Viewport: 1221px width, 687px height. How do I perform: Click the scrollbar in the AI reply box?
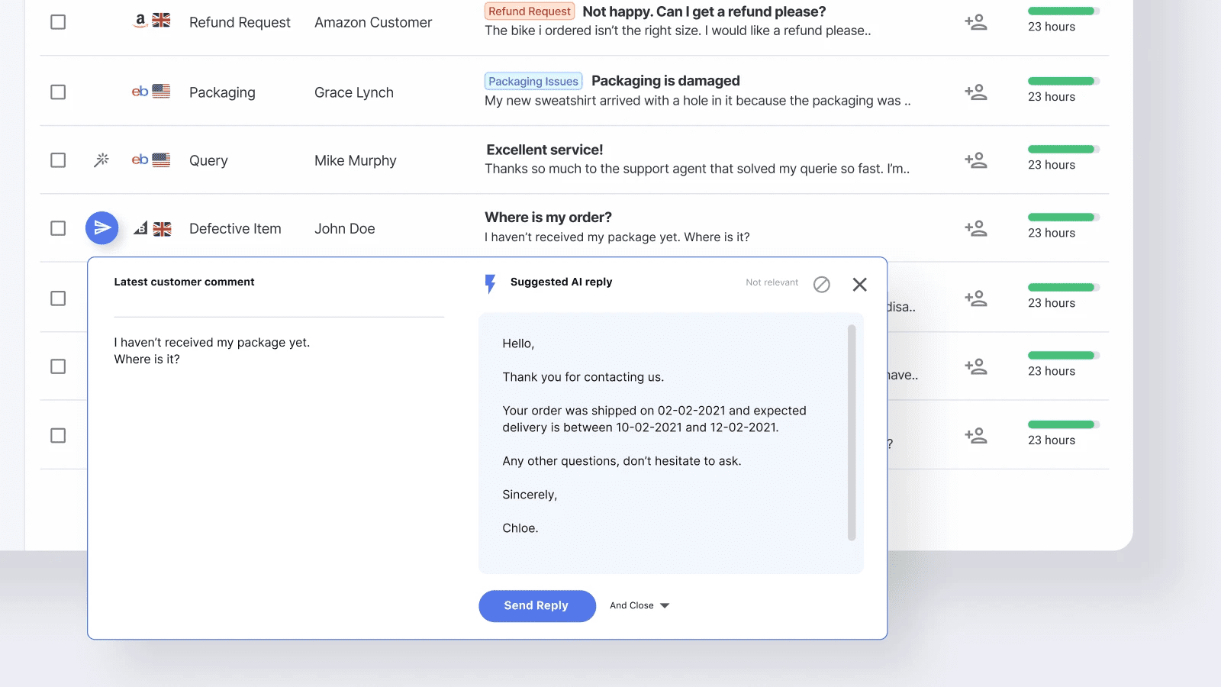point(852,432)
